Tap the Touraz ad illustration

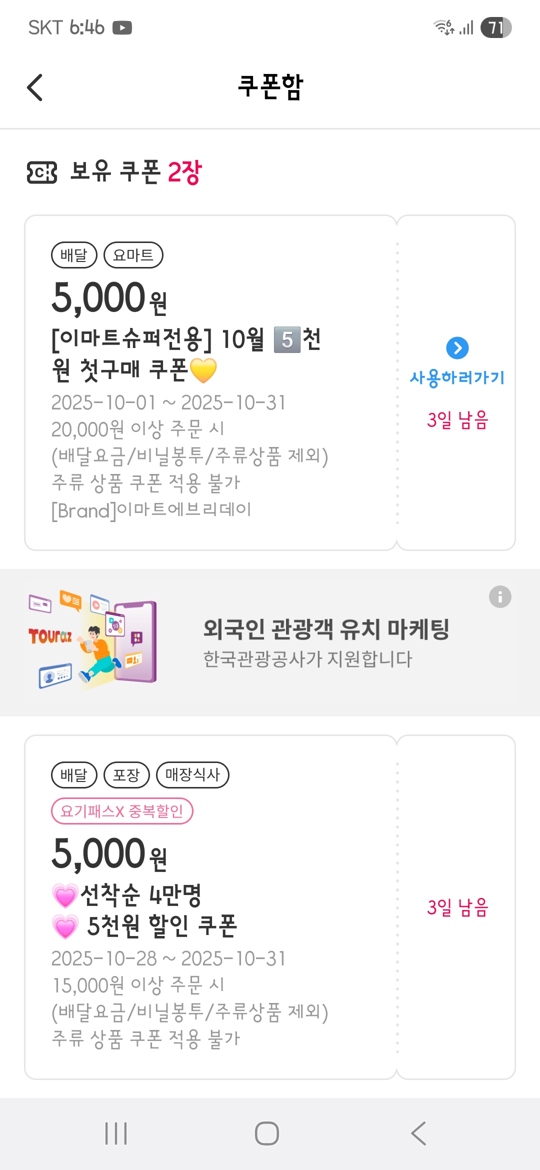click(93, 640)
